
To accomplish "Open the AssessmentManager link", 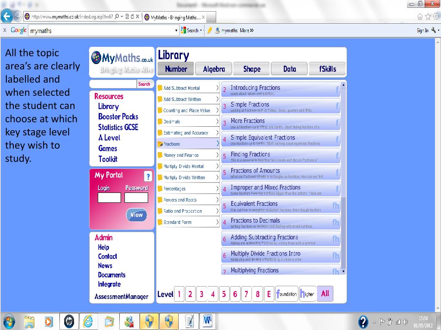I will tap(121, 296).
